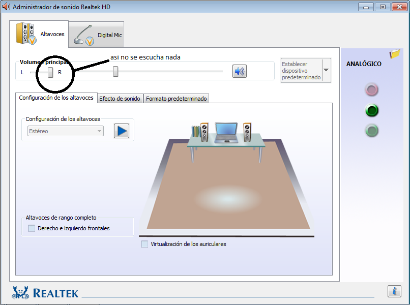The width and height of the screenshot is (410, 305).
Task: Close the Administrador de sonido Realtek HD window
Action: [399, 7]
